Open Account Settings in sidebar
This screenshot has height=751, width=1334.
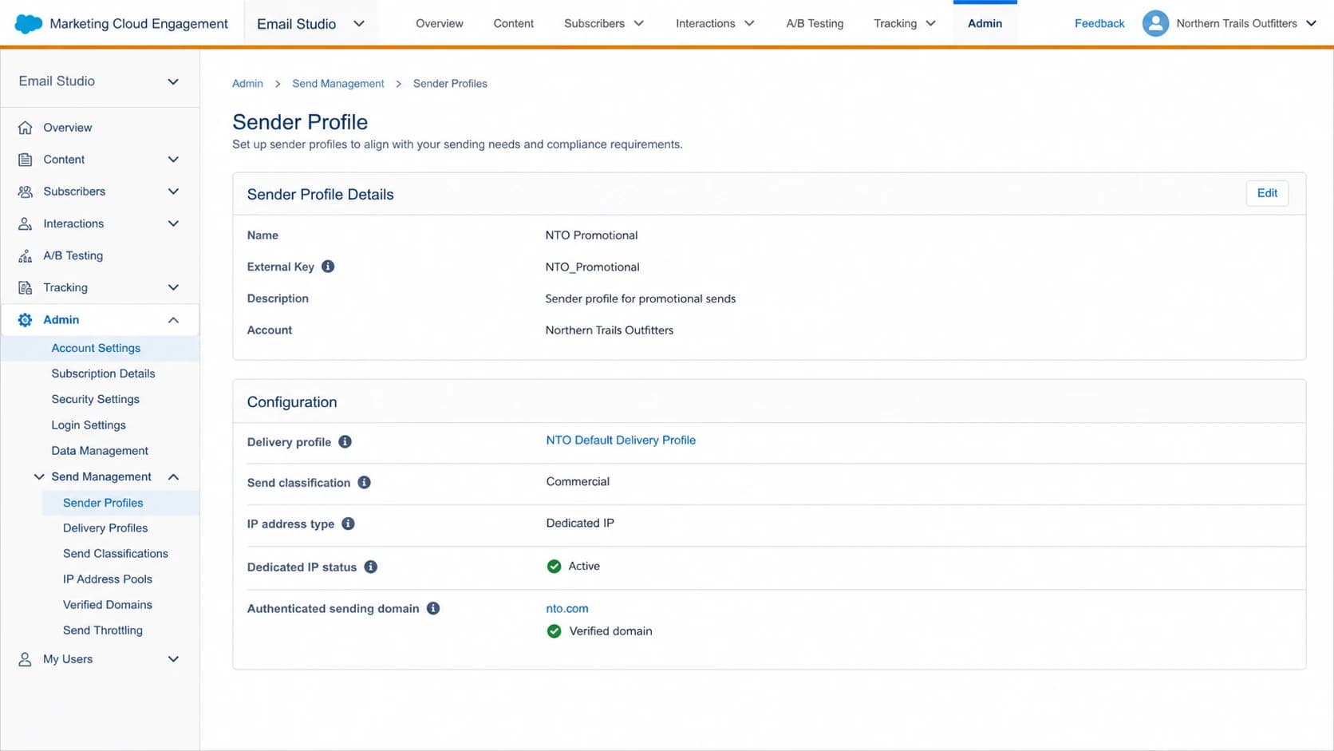[x=96, y=348]
